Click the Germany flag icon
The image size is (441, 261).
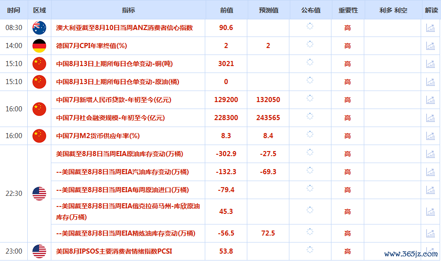click(39, 46)
